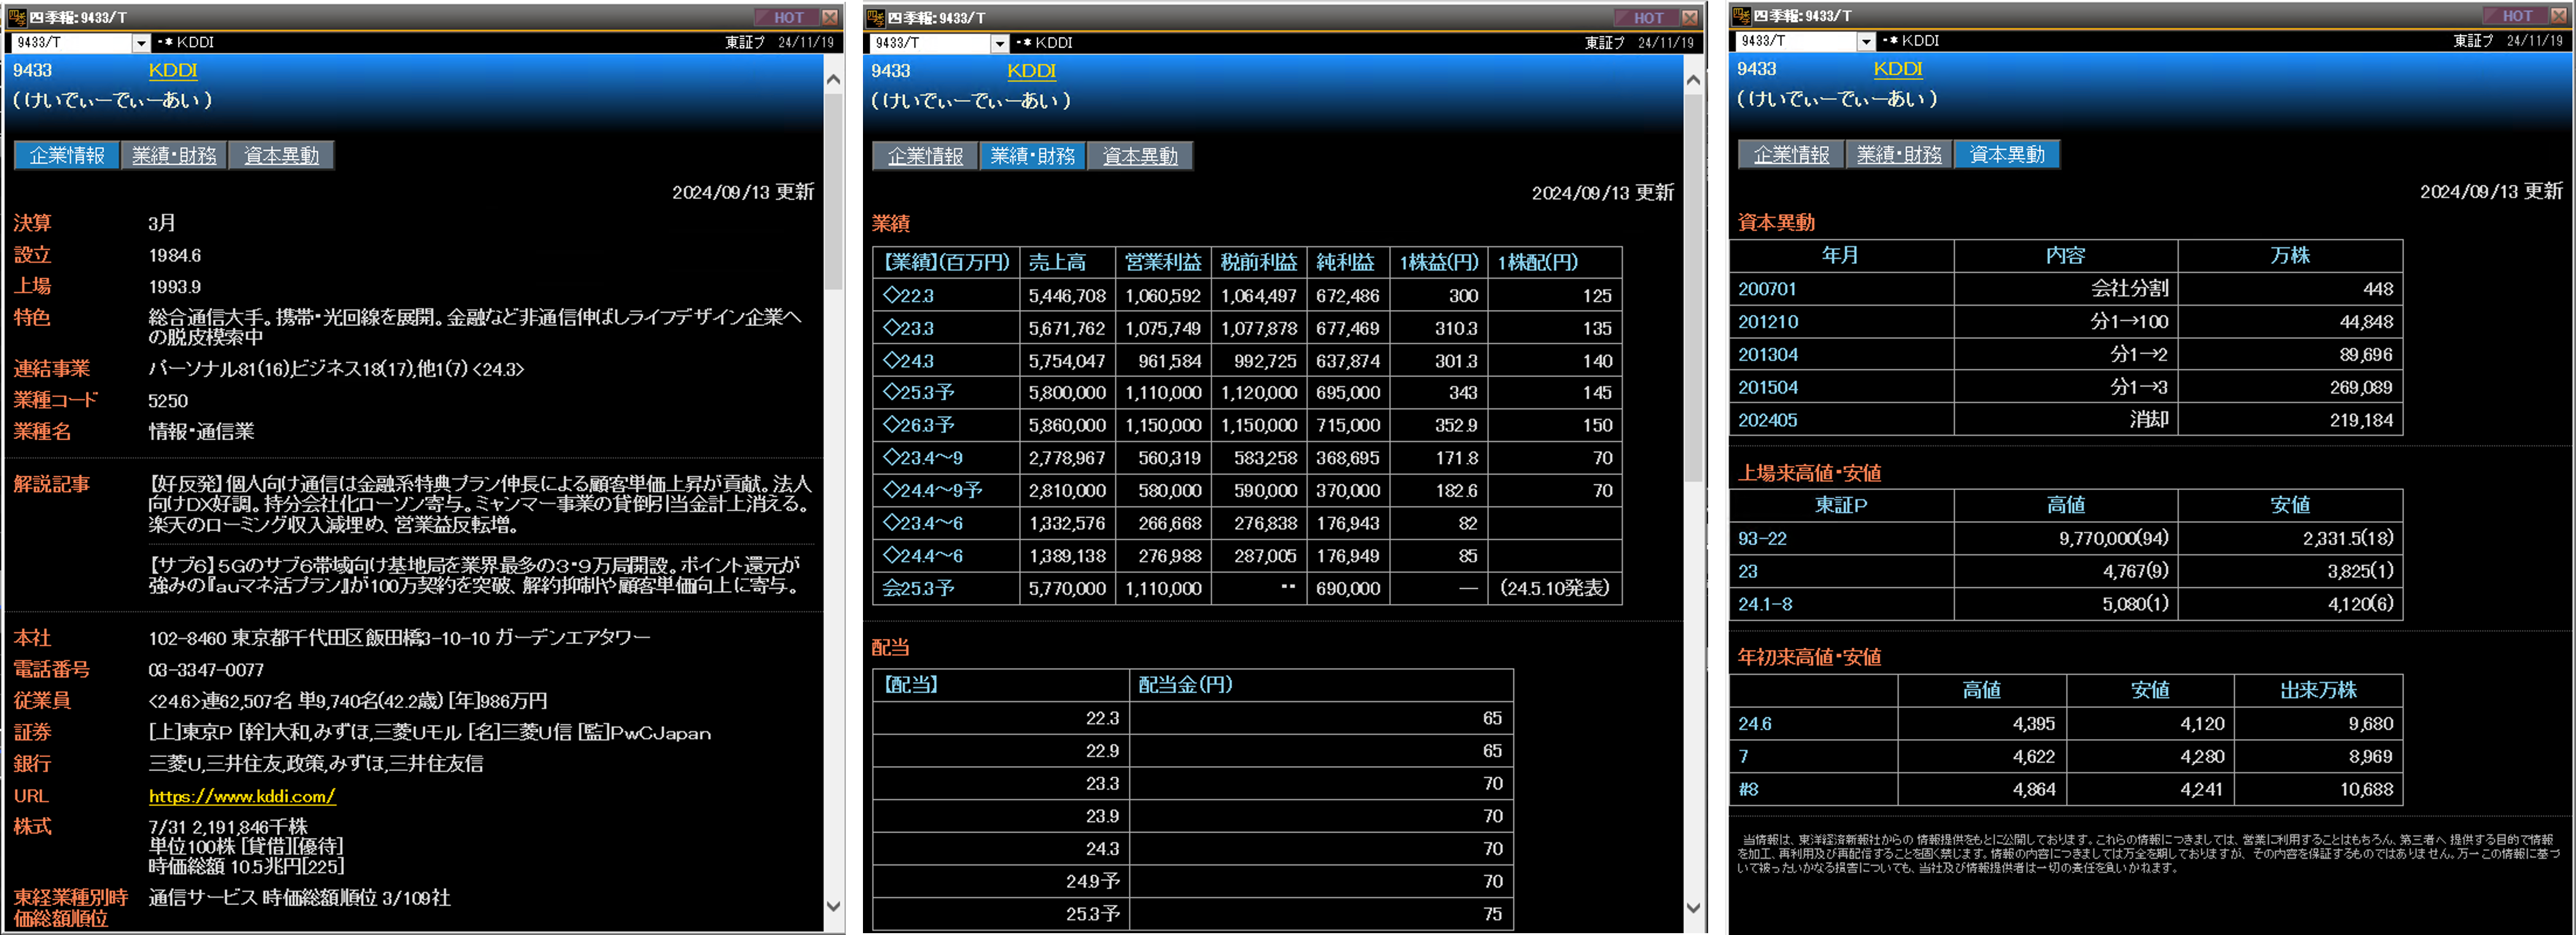Click the 四季報 app icon in middle window title bar
The width and height of the screenshot is (2576, 935).
point(876,17)
